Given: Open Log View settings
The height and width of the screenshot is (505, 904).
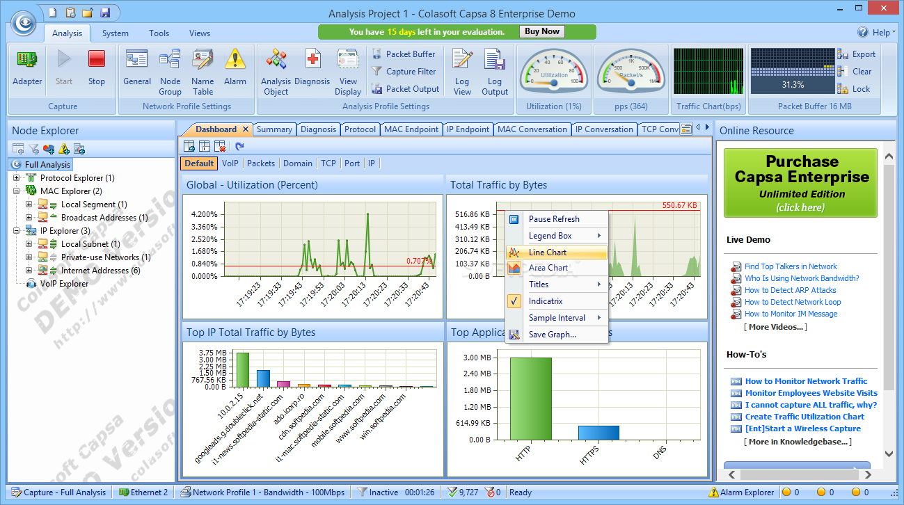Looking at the screenshot, I should 462,72.
